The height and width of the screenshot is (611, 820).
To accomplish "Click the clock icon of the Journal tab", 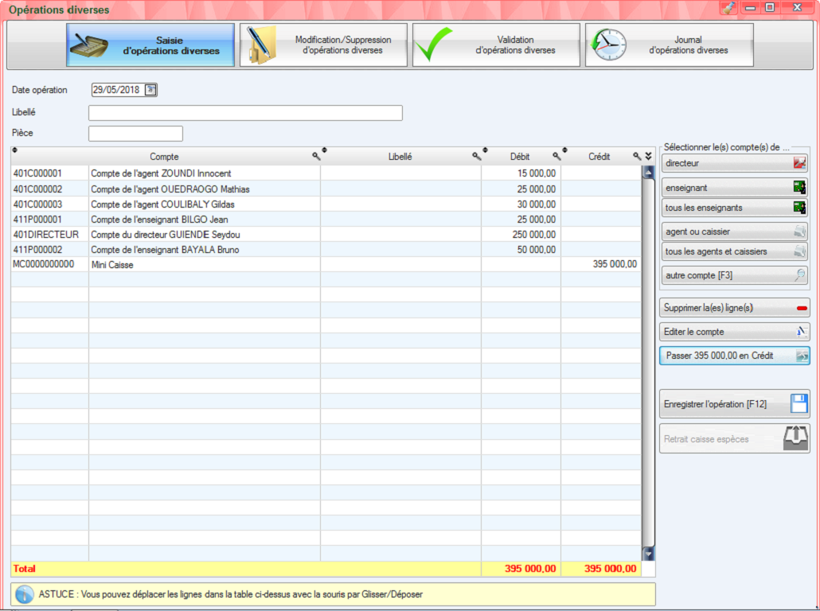I will 608,45.
